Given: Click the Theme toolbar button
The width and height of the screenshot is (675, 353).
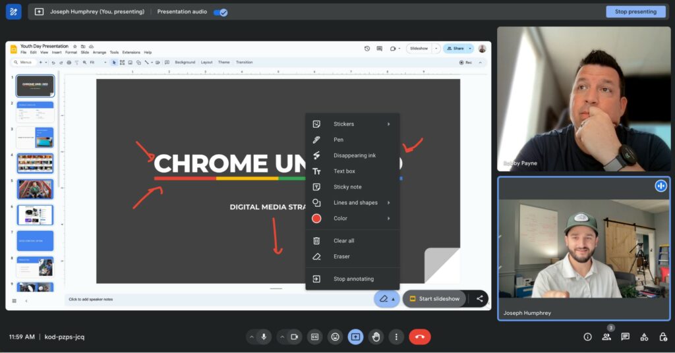Looking at the screenshot, I should click(x=224, y=63).
